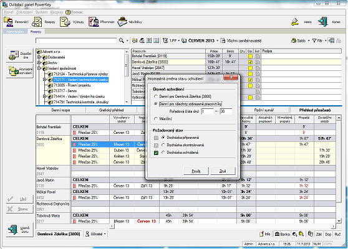Open the Výstupy module icon
Viewport: 348px width, 249px height.
point(65,22)
